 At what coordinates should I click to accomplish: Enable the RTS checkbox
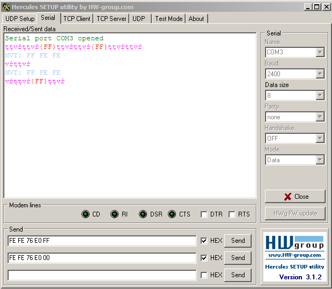[x=232, y=214]
